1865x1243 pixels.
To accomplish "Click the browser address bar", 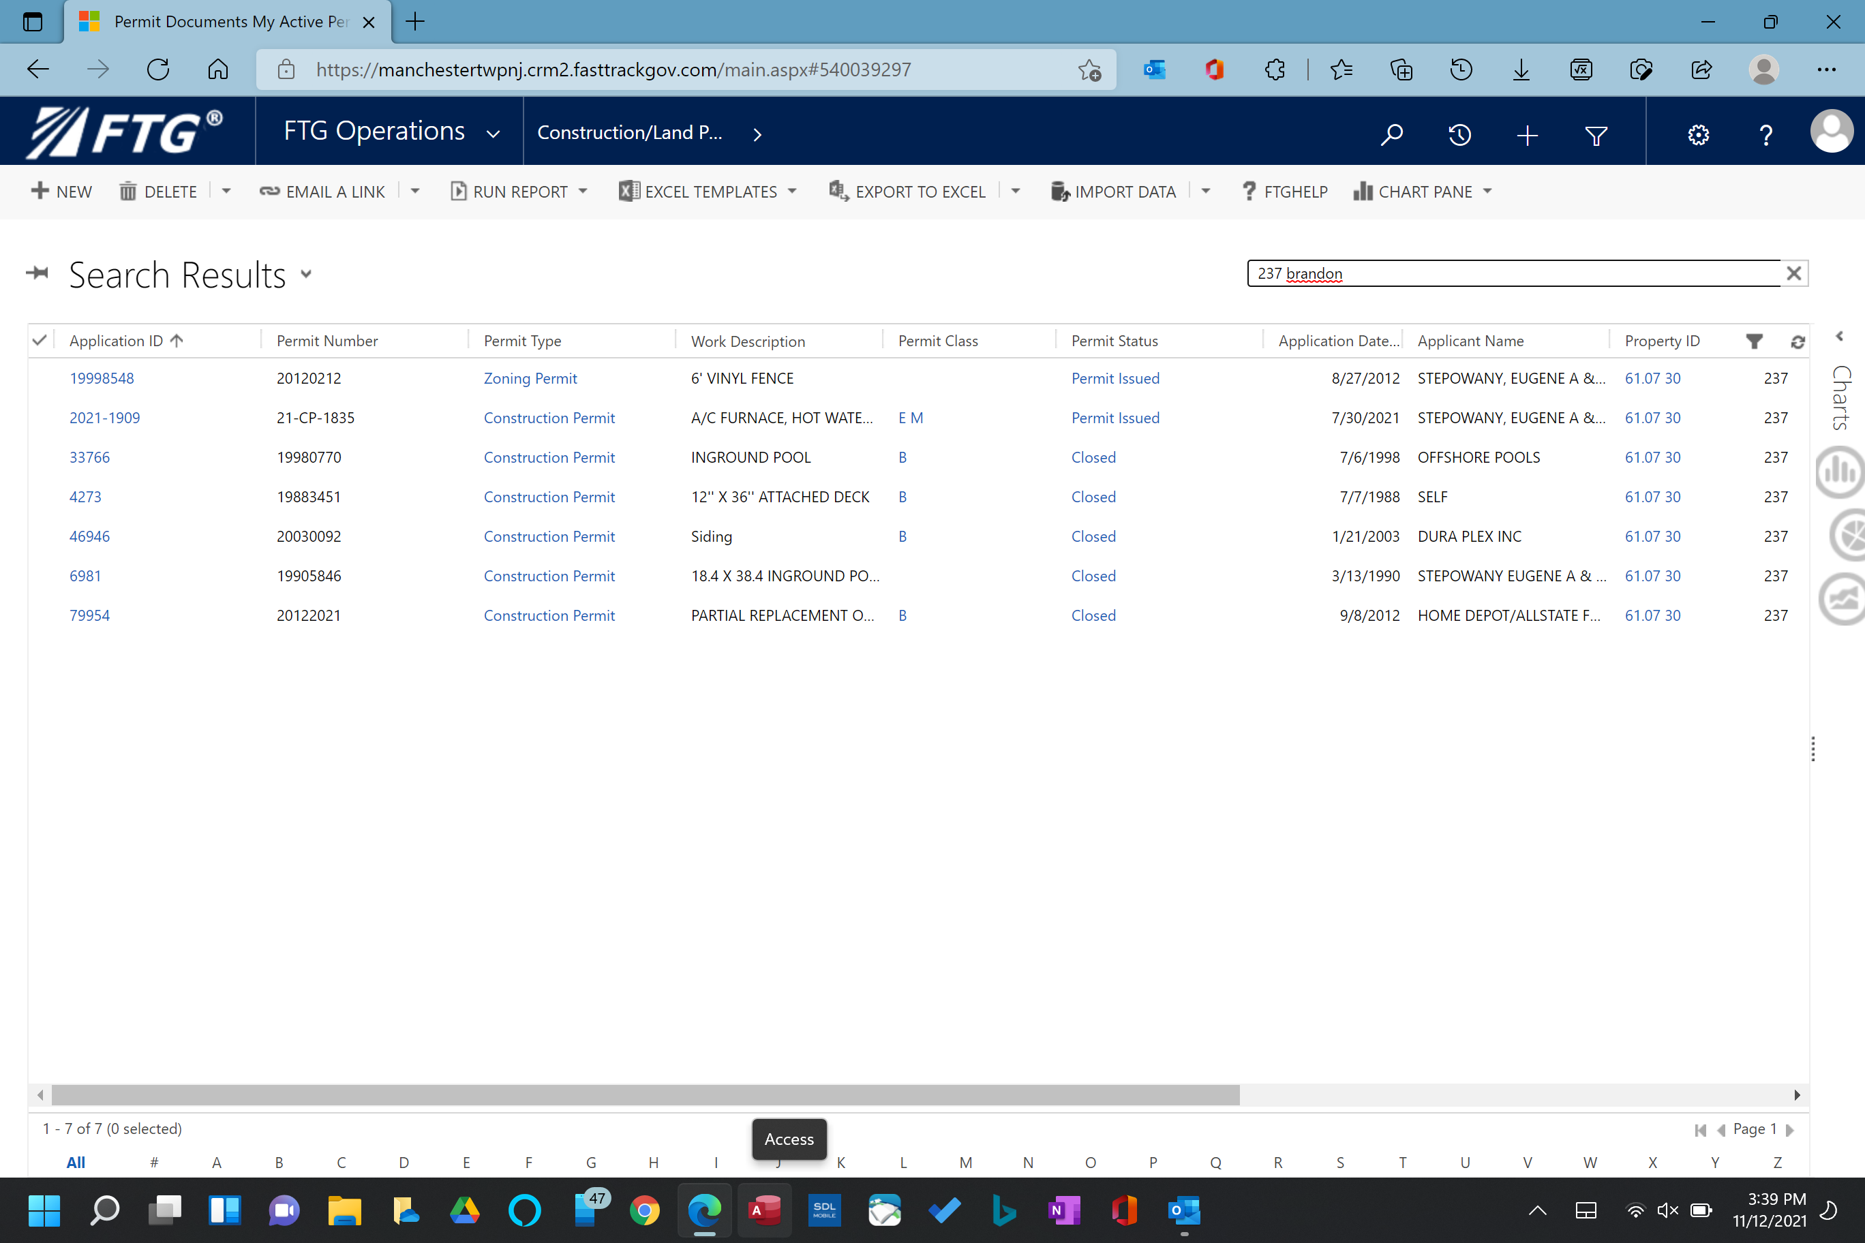I will [x=686, y=70].
